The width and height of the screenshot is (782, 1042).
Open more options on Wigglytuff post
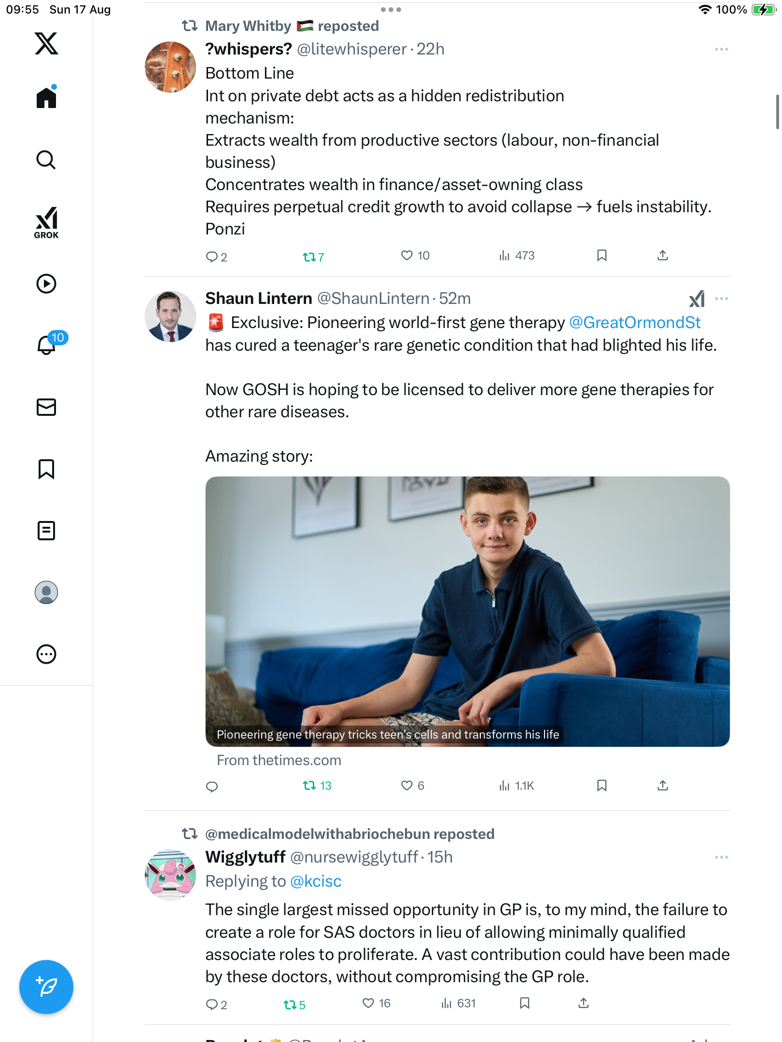point(721,857)
